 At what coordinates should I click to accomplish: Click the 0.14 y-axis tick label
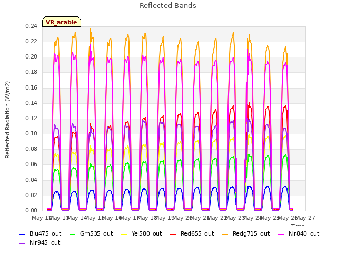click(x=31, y=103)
